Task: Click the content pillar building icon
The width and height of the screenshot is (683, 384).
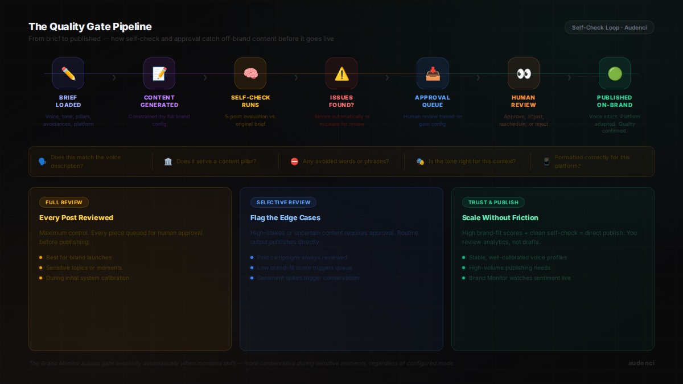Action: [168, 162]
